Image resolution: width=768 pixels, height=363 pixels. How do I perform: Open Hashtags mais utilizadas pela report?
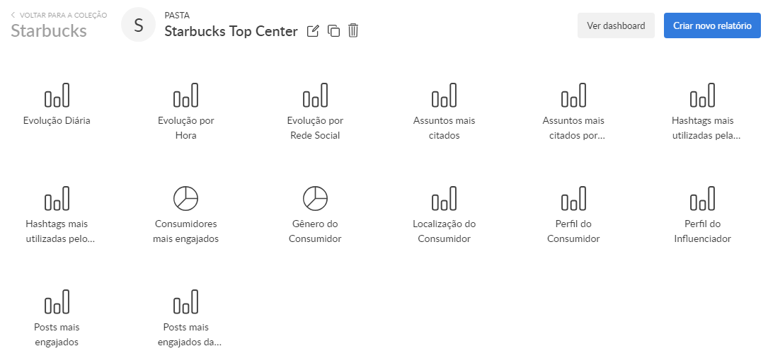[702, 96]
